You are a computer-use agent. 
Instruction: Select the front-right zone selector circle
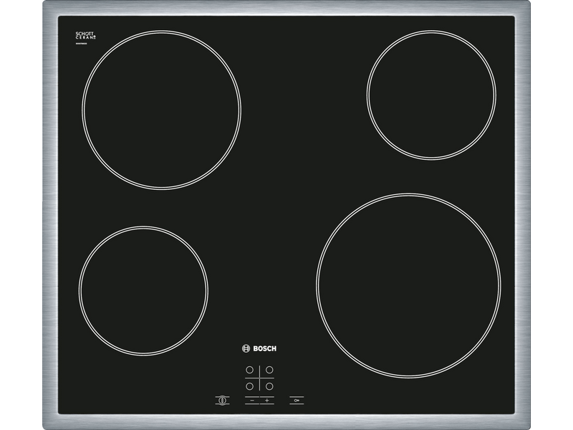268,386
